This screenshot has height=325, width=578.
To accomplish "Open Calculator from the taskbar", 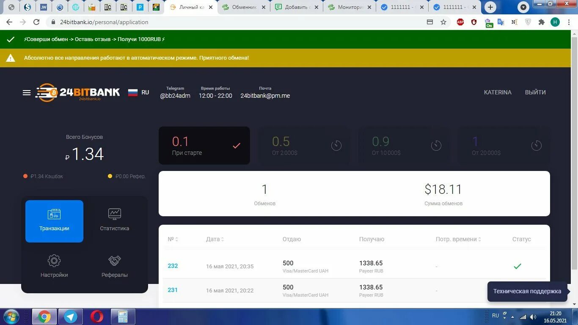I will coord(123,317).
